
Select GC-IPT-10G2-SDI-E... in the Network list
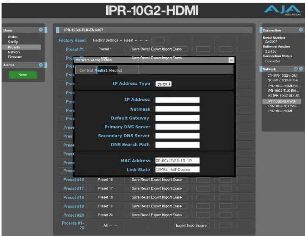pos(284,80)
